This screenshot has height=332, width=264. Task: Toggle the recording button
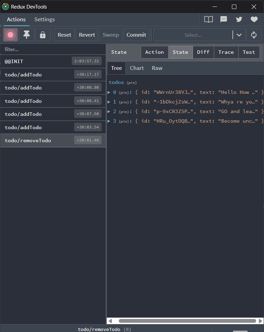pos(10,35)
